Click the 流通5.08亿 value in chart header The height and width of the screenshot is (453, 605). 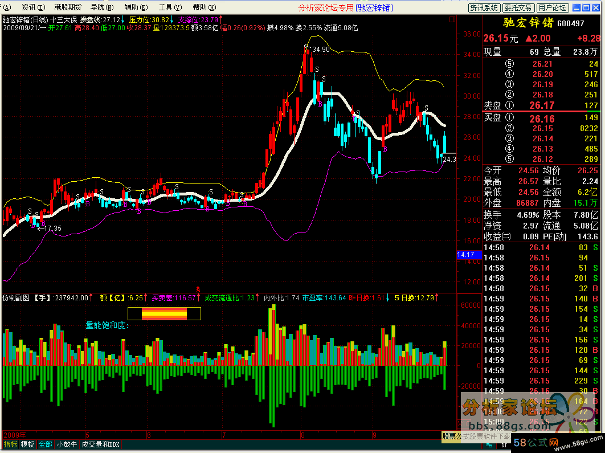click(341, 28)
